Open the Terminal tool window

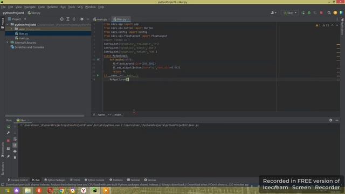tap(133, 180)
